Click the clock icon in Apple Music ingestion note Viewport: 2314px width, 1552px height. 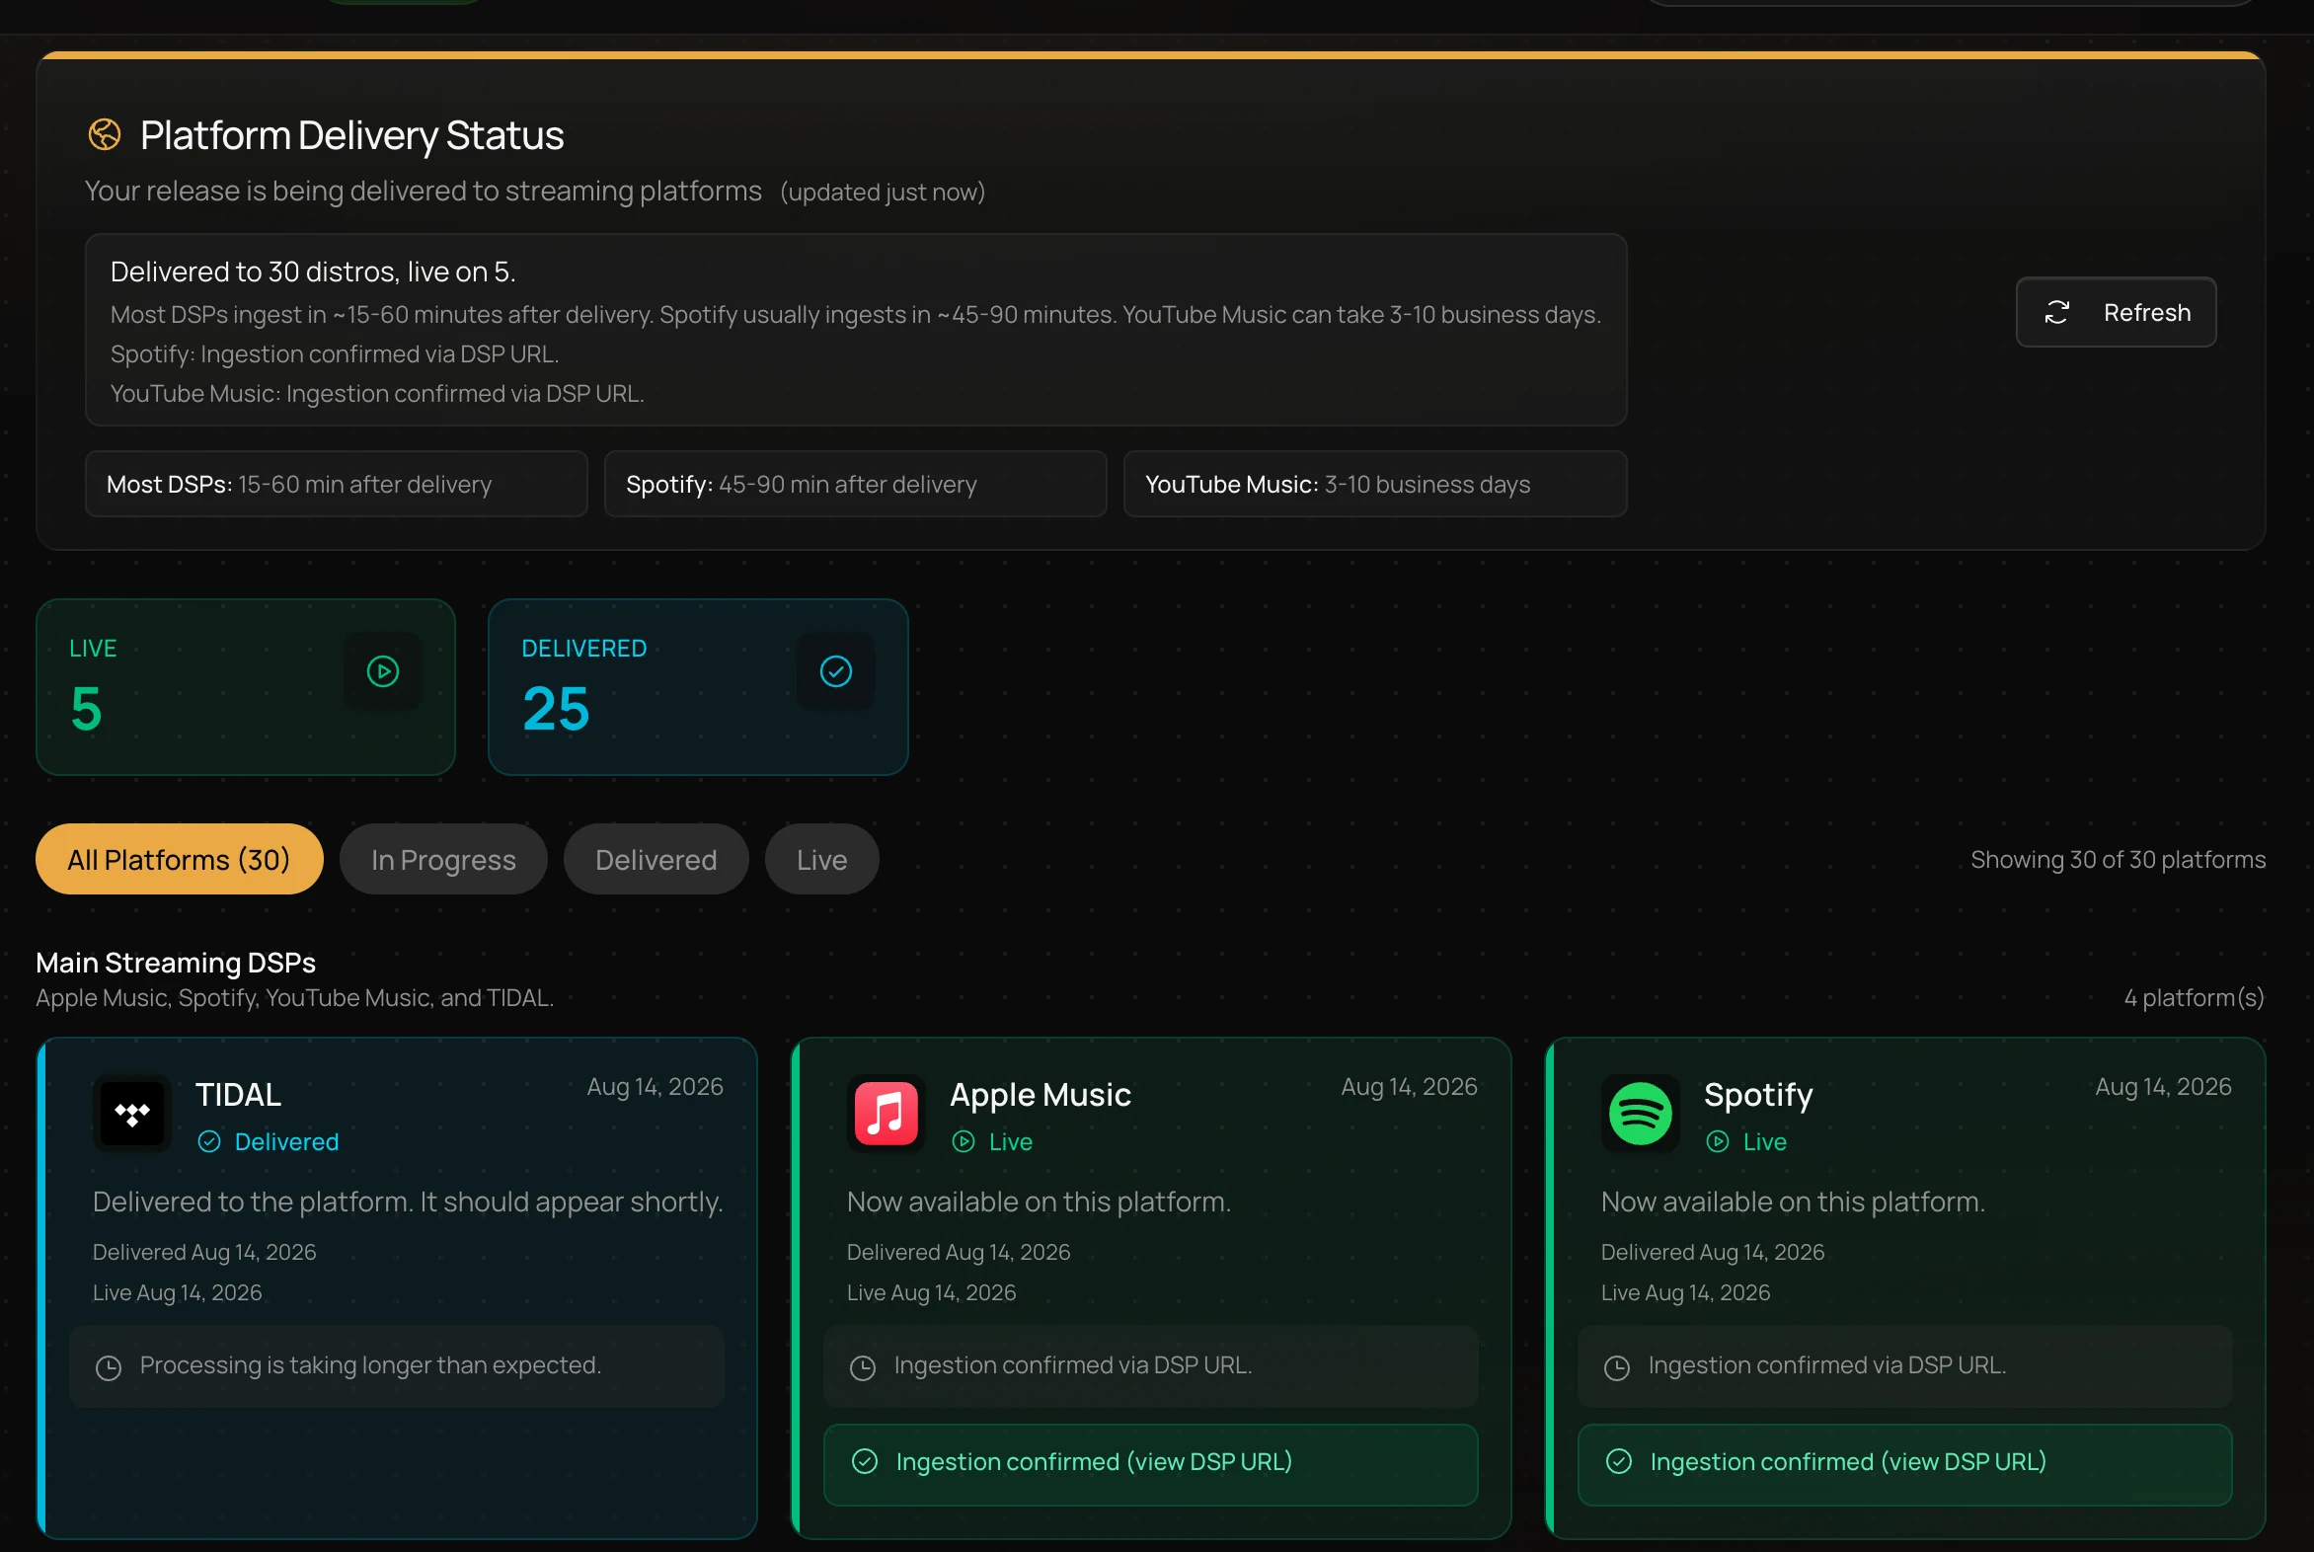(863, 1368)
